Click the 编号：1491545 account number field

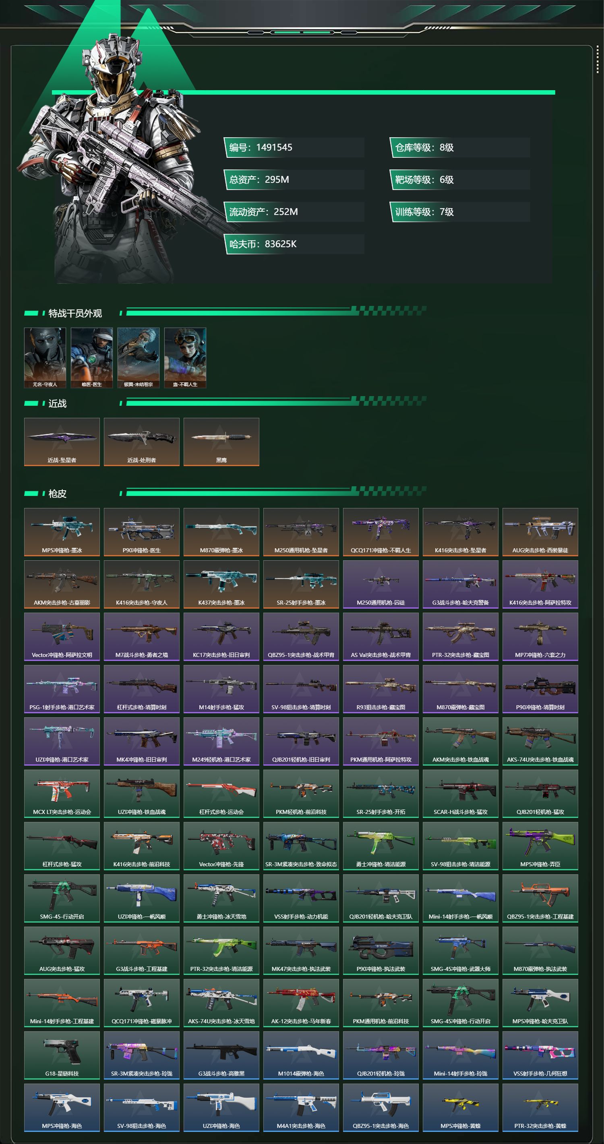tap(294, 147)
